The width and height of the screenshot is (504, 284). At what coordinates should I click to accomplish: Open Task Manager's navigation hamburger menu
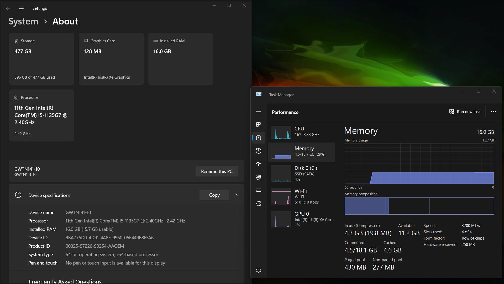point(259,111)
